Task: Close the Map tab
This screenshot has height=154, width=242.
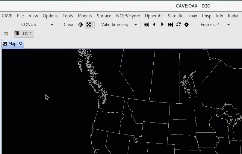Action: click(20, 44)
